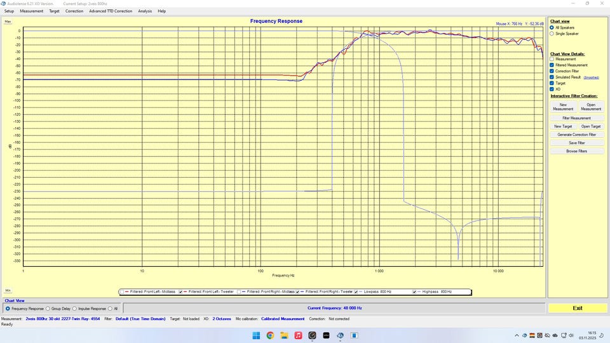Click the Generate Correction Filter button
Viewport: 610px width, 343px height.
tap(576, 135)
